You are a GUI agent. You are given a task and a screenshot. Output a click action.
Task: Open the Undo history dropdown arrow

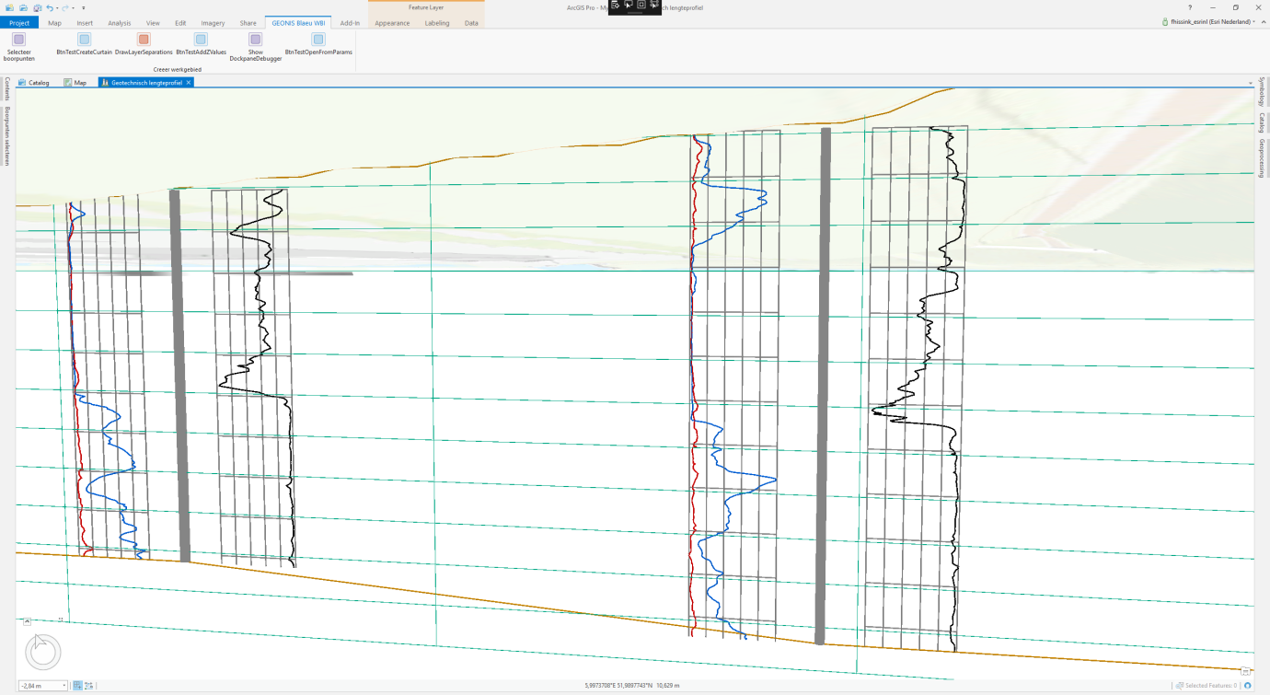click(56, 8)
